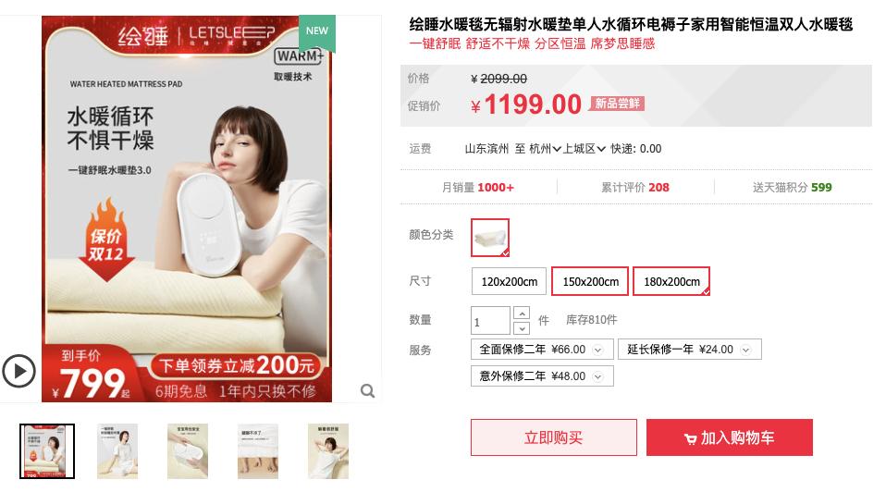Open the 累计评价 208 reviews link
This screenshot has height=492, width=886.
point(635,187)
